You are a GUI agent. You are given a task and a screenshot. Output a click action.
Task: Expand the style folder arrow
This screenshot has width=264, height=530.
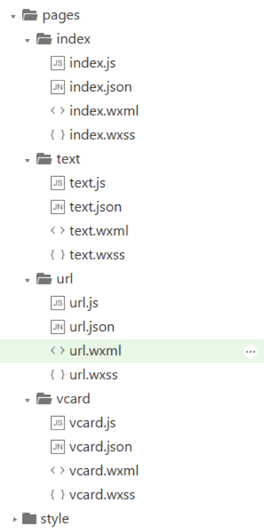tap(14, 519)
